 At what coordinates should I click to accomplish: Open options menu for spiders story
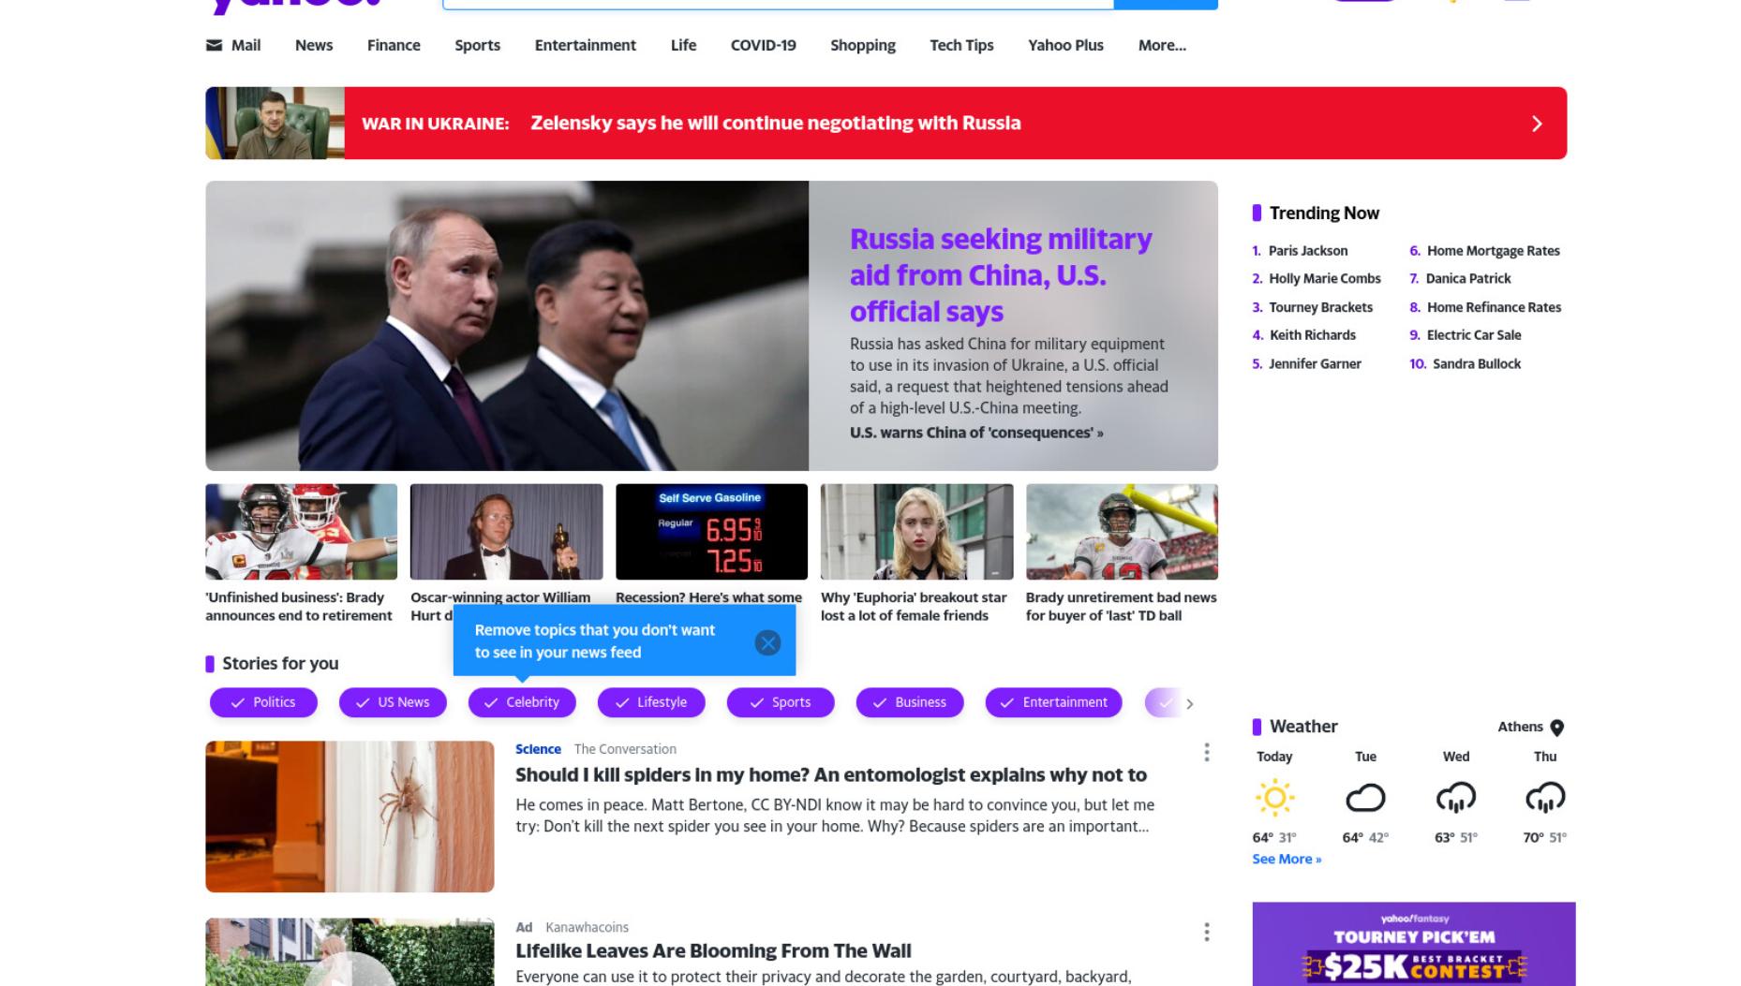(1206, 753)
